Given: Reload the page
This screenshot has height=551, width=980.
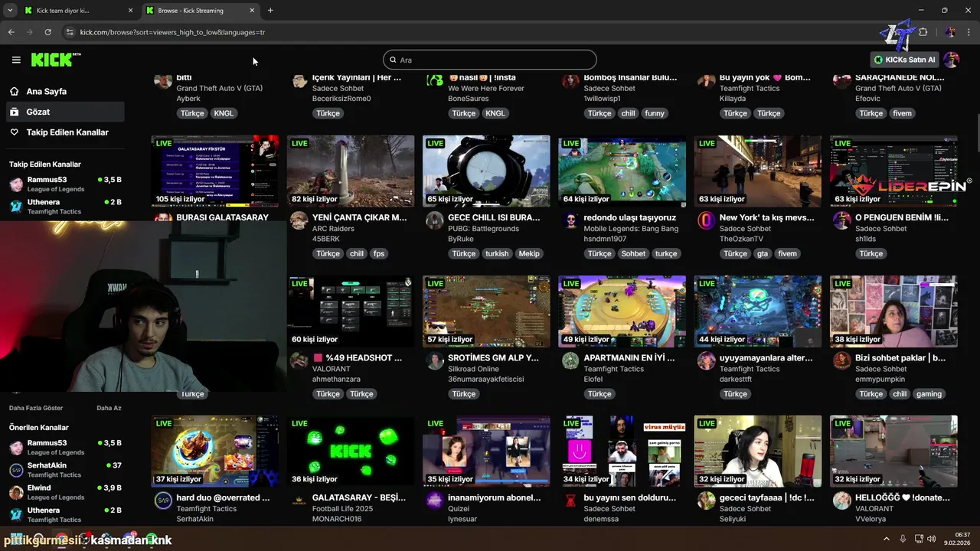Looking at the screenshot, I should 47,32.
